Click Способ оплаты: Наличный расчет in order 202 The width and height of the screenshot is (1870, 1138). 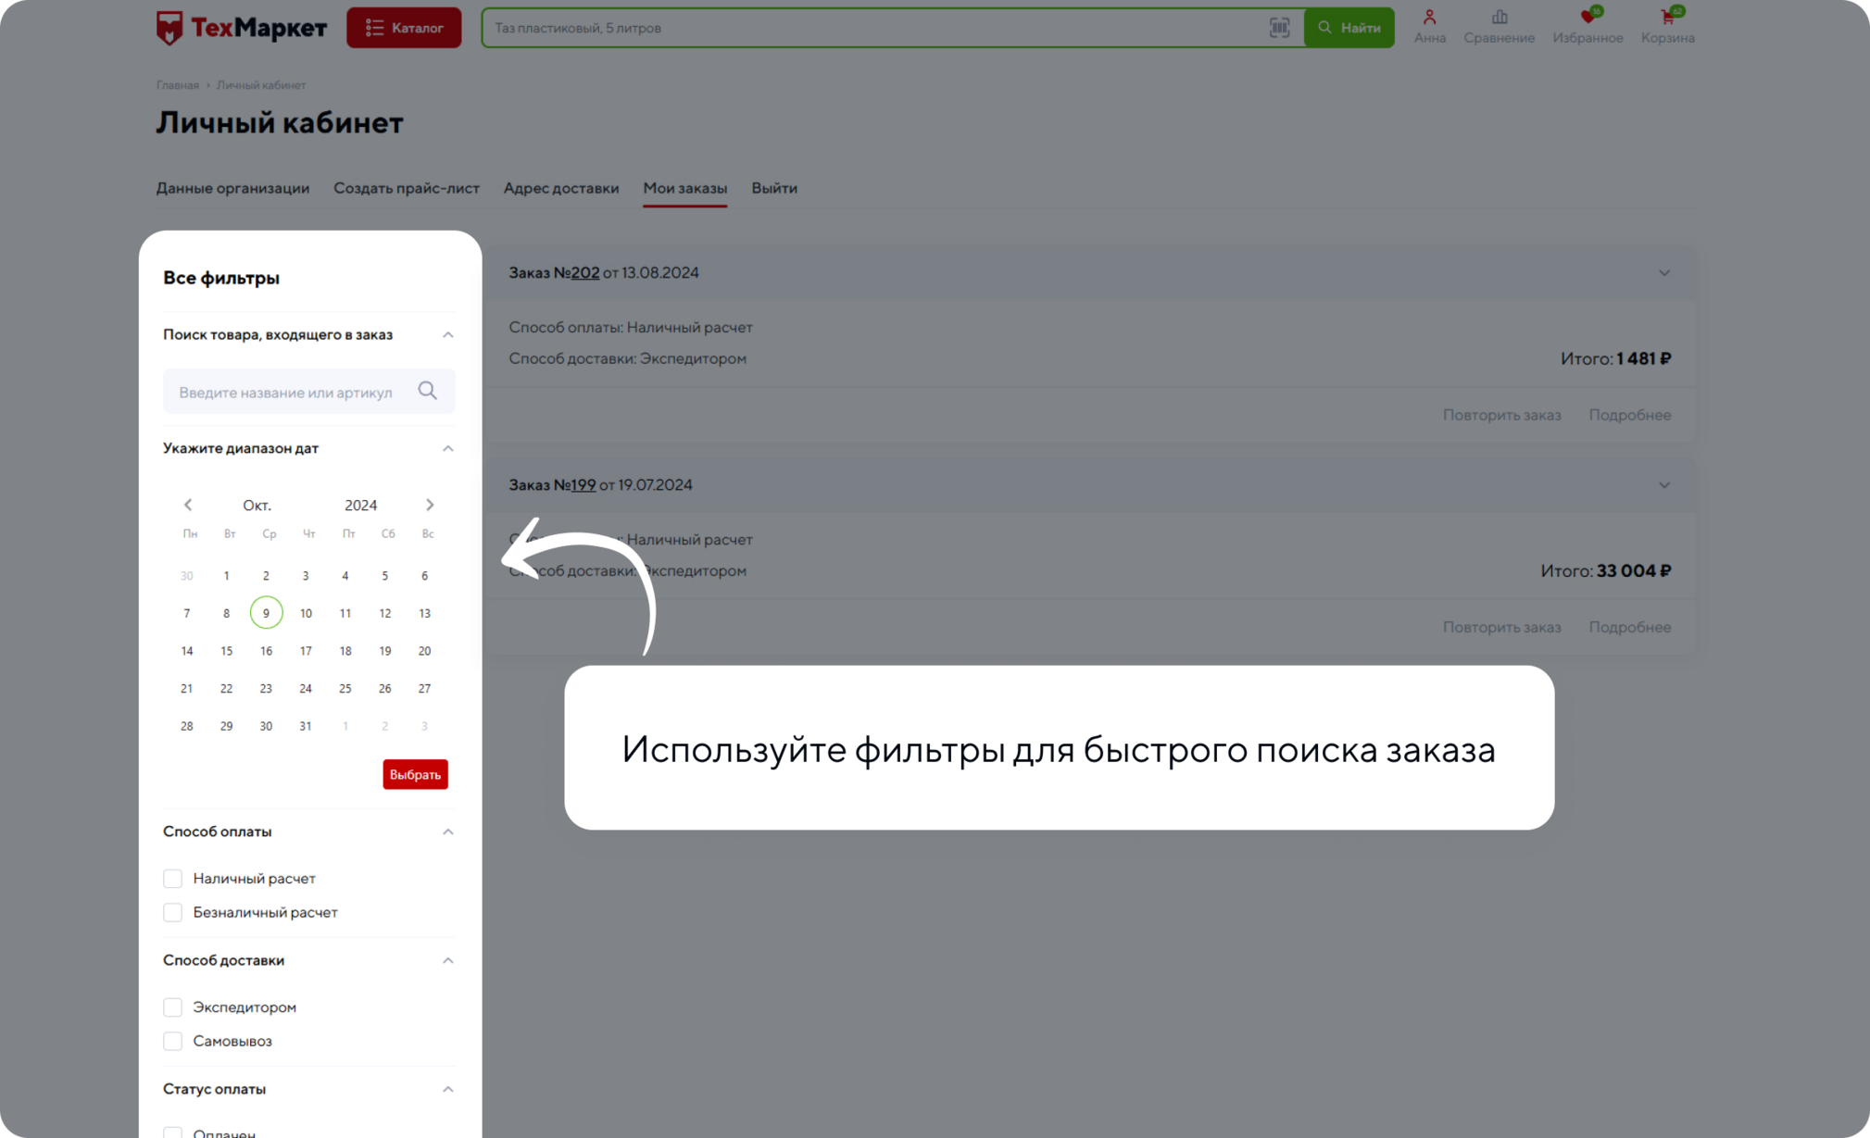(x=630, y=328)
